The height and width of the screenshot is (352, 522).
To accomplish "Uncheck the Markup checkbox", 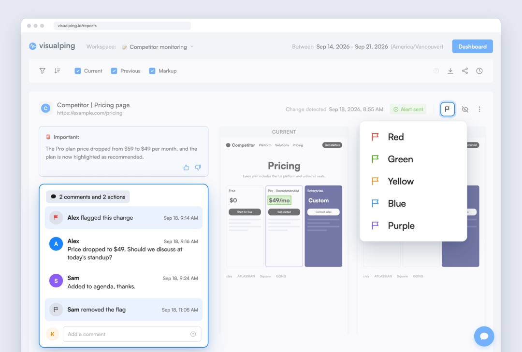I will pos(152,71).
